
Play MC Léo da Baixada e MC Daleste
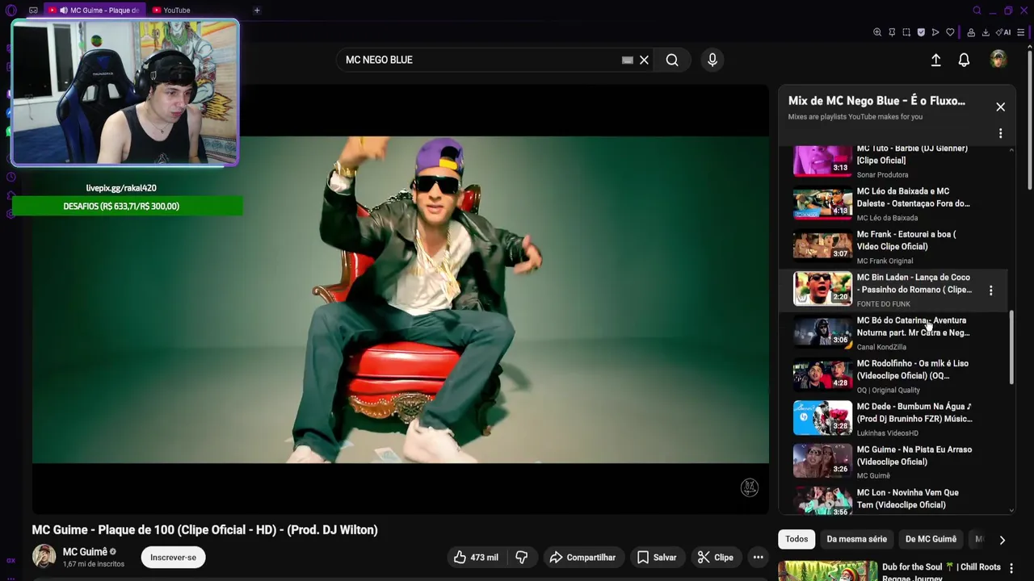point(892,203)
